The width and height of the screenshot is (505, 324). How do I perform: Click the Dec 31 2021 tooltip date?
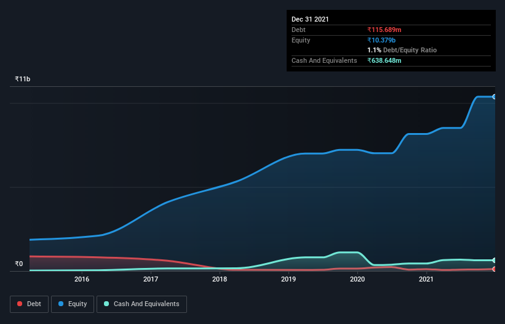point(310,19)
